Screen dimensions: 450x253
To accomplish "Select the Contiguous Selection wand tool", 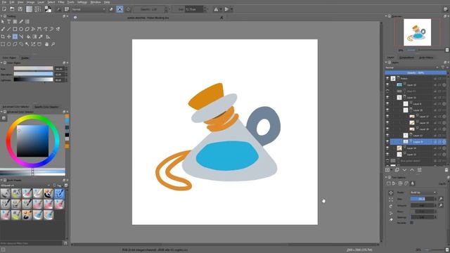I will (27, 44).
